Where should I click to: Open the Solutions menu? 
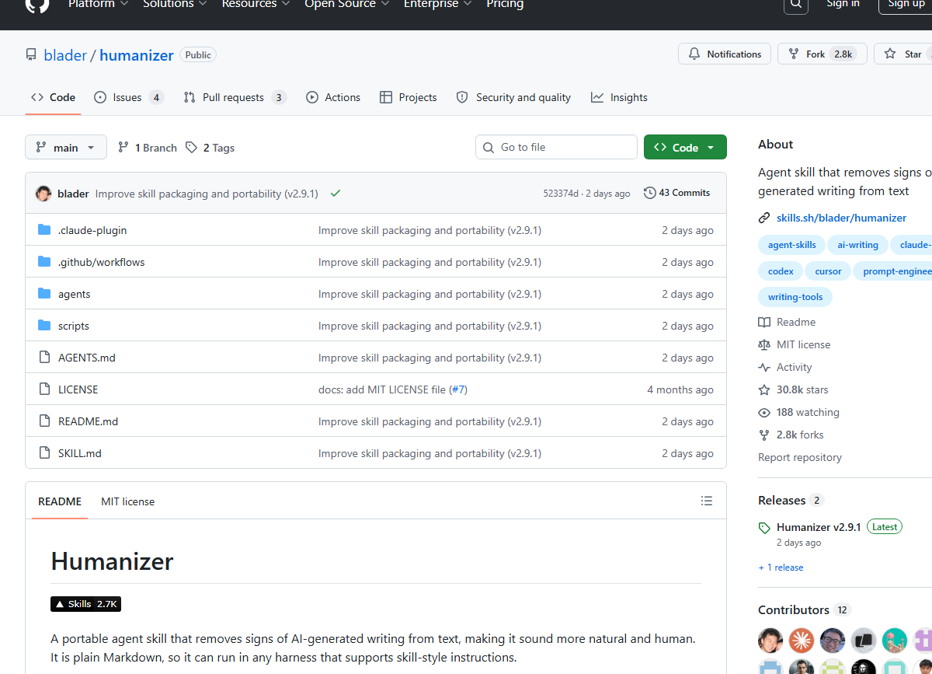[175, 4]
